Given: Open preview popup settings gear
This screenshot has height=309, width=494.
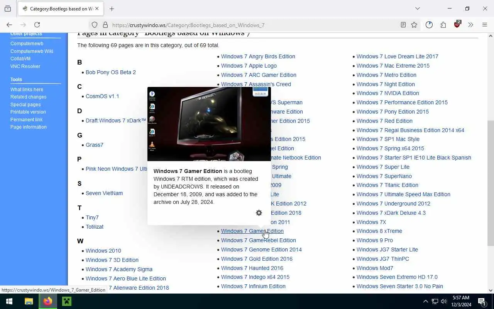Looking at the screenshot, I should [259, 213].
